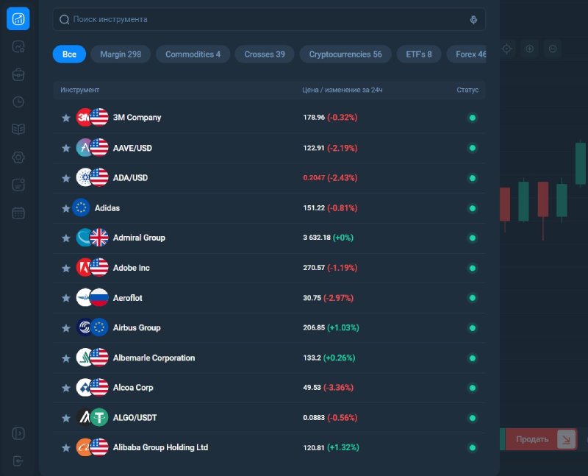
Task: Click the Admiral Group UK flag icon
Action: (x=99, y=238)
